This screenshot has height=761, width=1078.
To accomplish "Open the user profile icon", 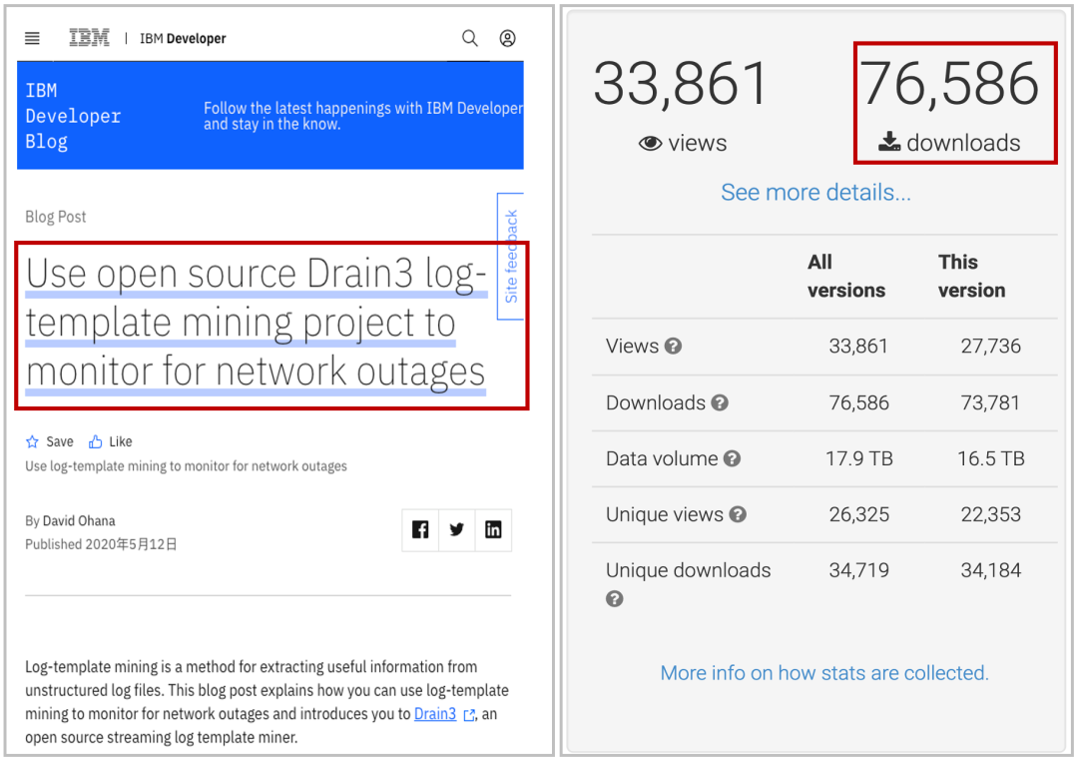I will pos(507,38).
